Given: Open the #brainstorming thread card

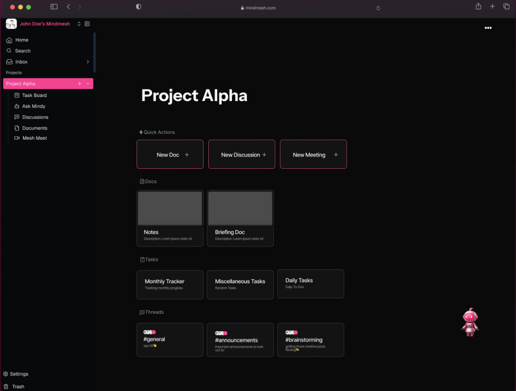Looking at the screenshot, I should (310, 340).
